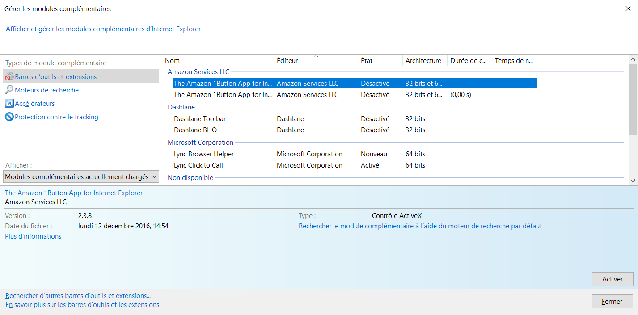Click Rechercher le module complémentaire search link
Screen dimensions: 638x315
click(x=420, y=226)
